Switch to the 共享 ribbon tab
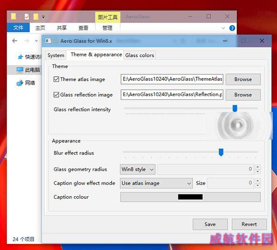This screenshot has width=277, height=250. click(x=62, y=28)
